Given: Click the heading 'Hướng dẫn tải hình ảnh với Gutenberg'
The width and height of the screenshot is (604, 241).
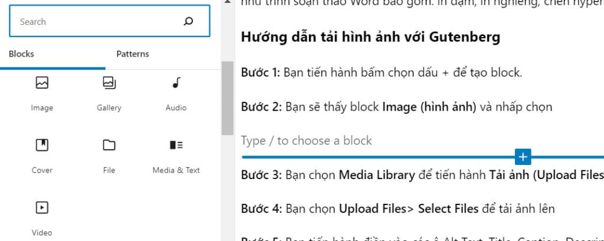Looking at the screenshot, I should point(370,37).
